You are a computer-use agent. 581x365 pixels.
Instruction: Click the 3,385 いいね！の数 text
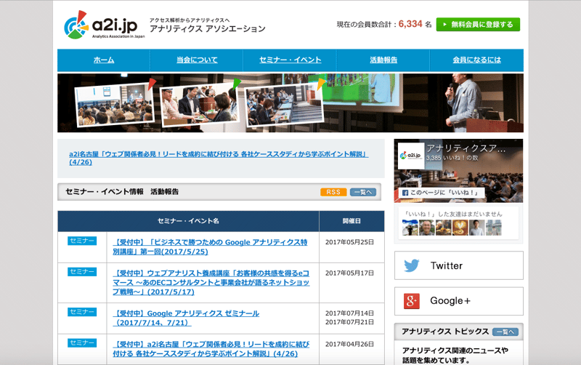(452, 158)
